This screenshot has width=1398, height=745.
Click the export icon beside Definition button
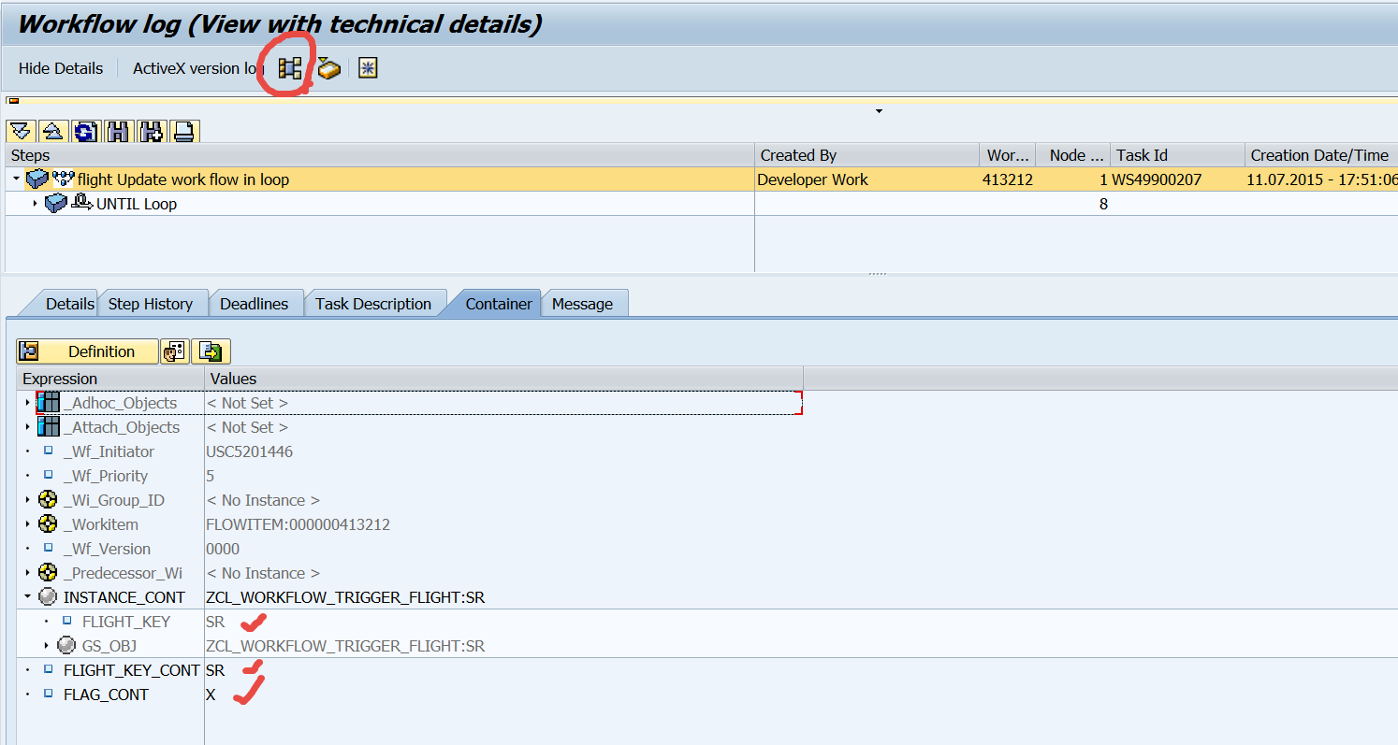tap(211, 351)
